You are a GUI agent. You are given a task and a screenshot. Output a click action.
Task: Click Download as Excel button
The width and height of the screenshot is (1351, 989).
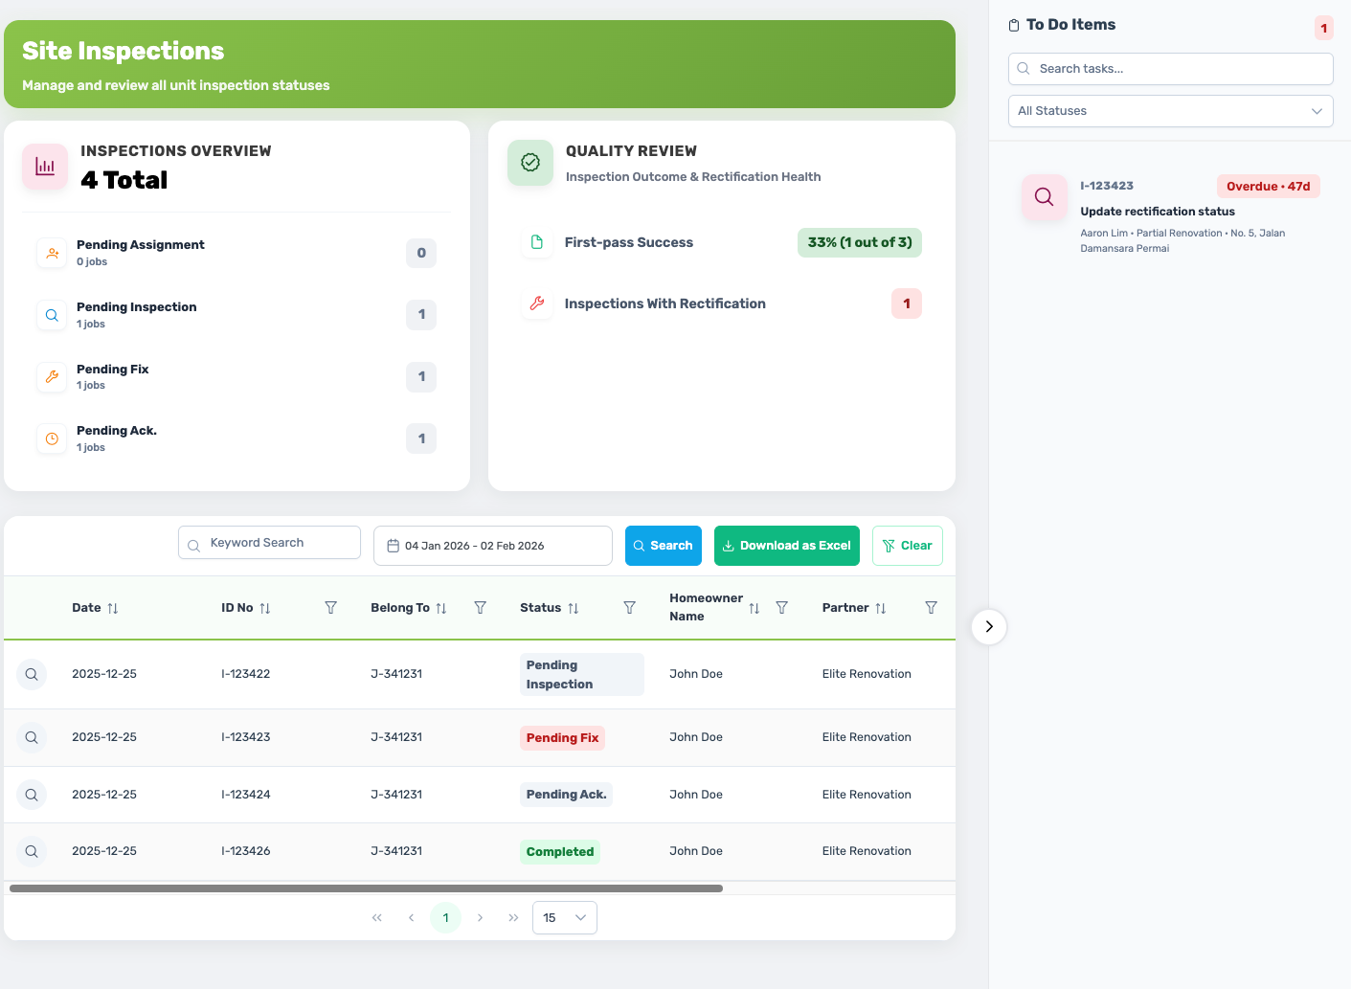[786, 546]
